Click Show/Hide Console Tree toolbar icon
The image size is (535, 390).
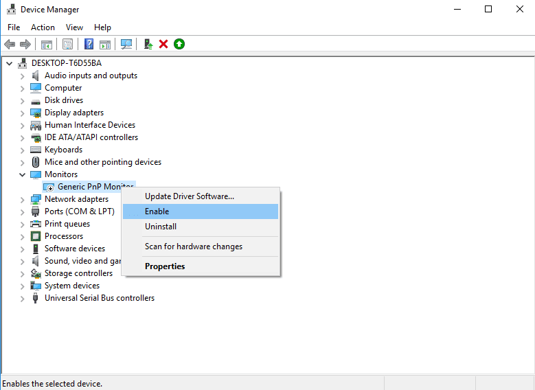tap(47, 44)
